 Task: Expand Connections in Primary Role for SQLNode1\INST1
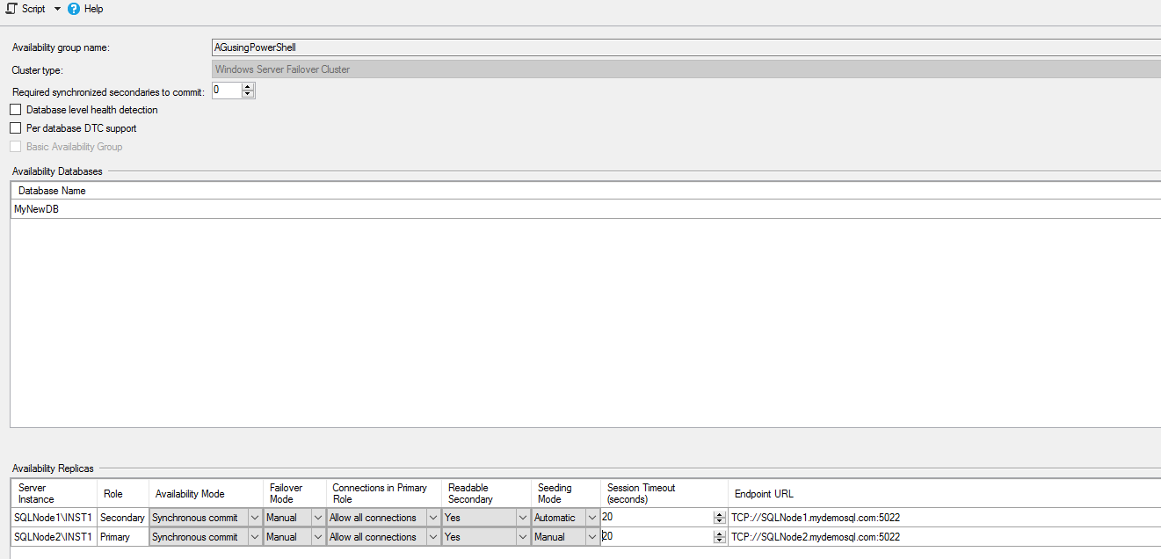tap(432, 518)
